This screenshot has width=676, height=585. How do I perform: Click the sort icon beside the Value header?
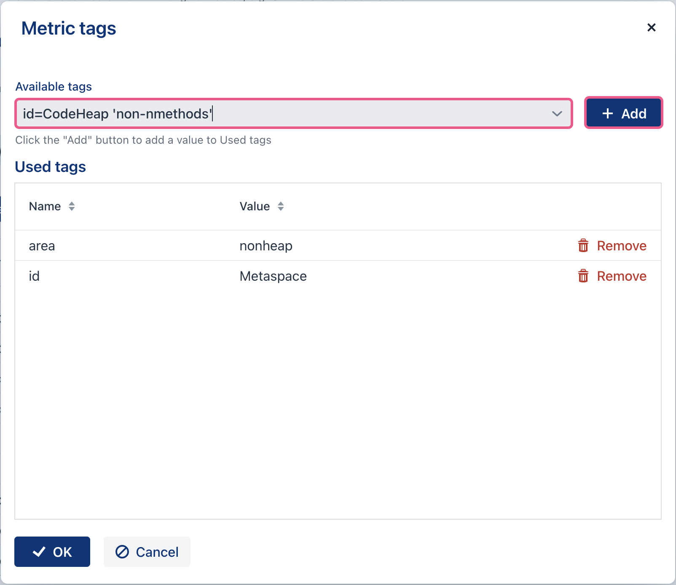(281, 207)
